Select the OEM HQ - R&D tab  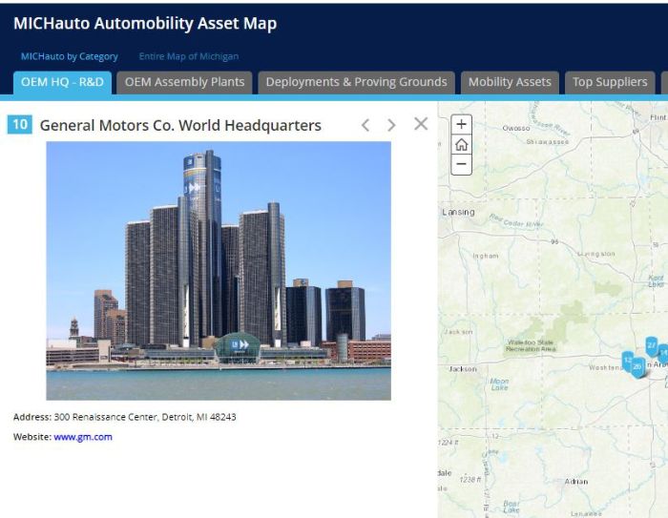tap(62, 82)
